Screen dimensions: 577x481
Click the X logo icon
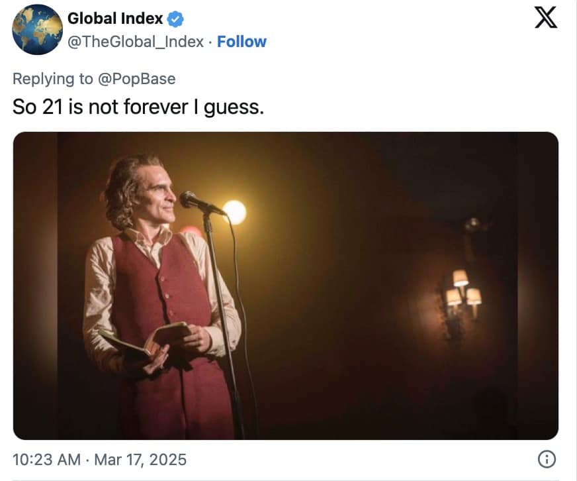tap(545, 18)
